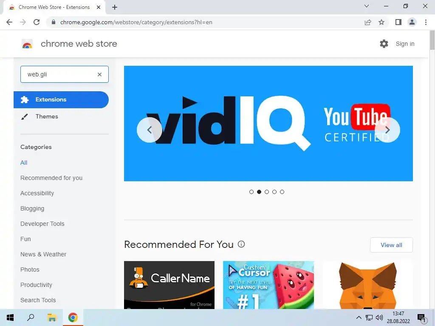Open notification center icon
Viewport: 435px width, 326px height.
pyautogui.click(x=422, y=318)
